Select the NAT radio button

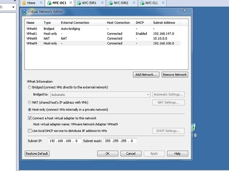[30, 102]
